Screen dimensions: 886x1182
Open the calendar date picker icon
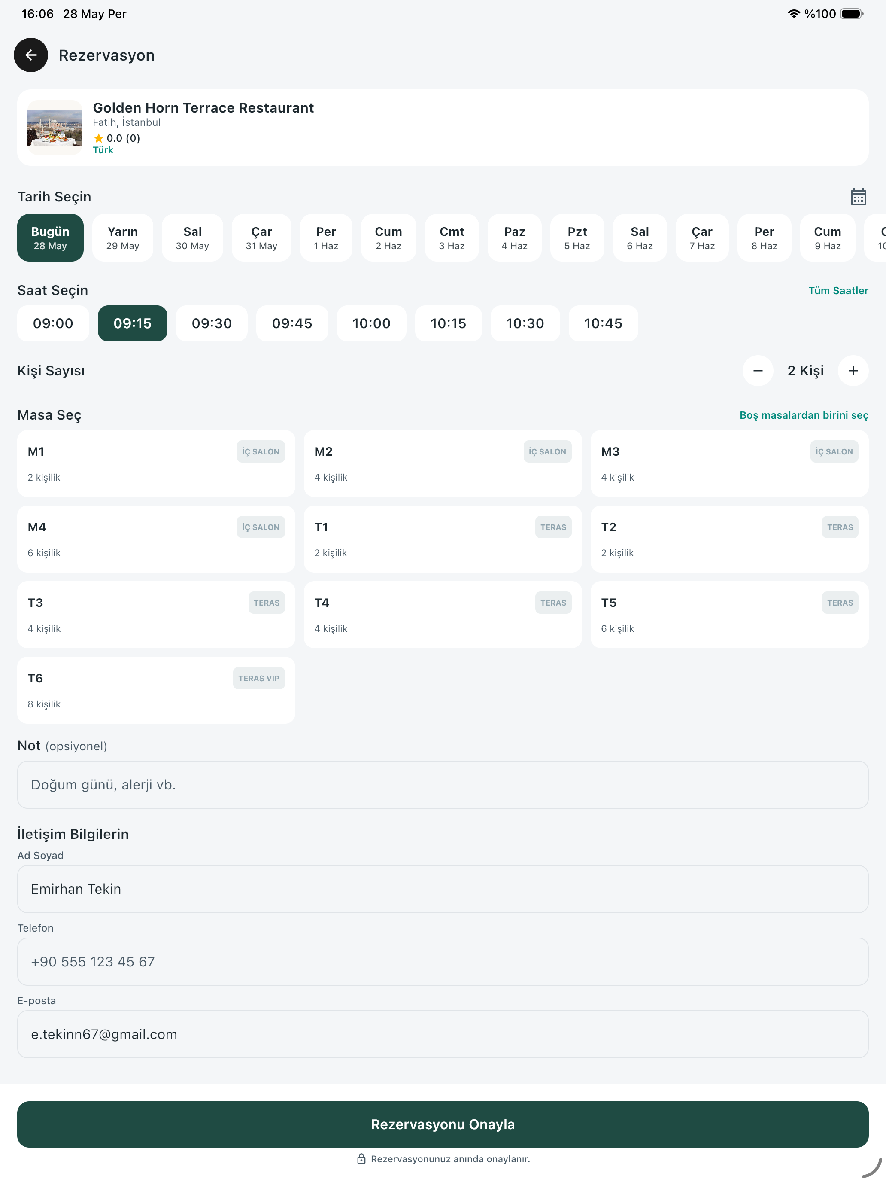858,197
